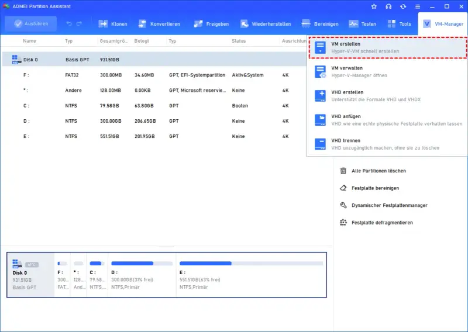
Task: Click the Disk 0 drive icon in list
Action: pos(16,60)
